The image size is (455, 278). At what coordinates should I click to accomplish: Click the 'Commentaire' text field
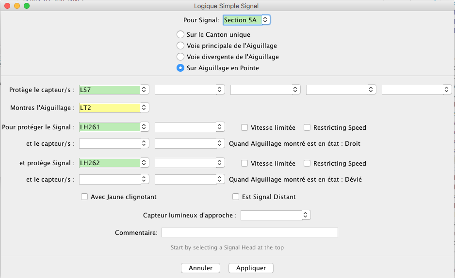(x=249, y=233)
